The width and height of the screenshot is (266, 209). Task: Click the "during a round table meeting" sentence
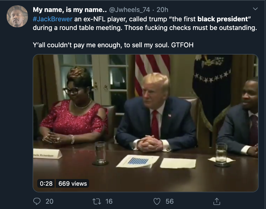point(78,28)
